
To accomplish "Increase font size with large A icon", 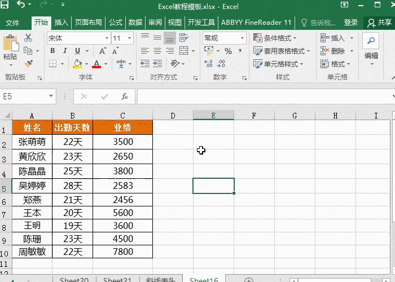I will (x=103, y=51).
